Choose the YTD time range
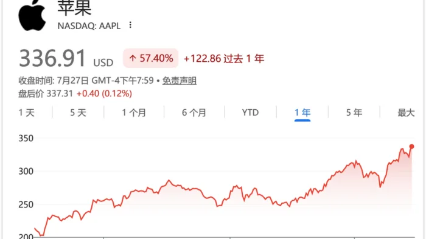This screenshot has height=239, width=426. pyautogui.click(x=250, y=113)
